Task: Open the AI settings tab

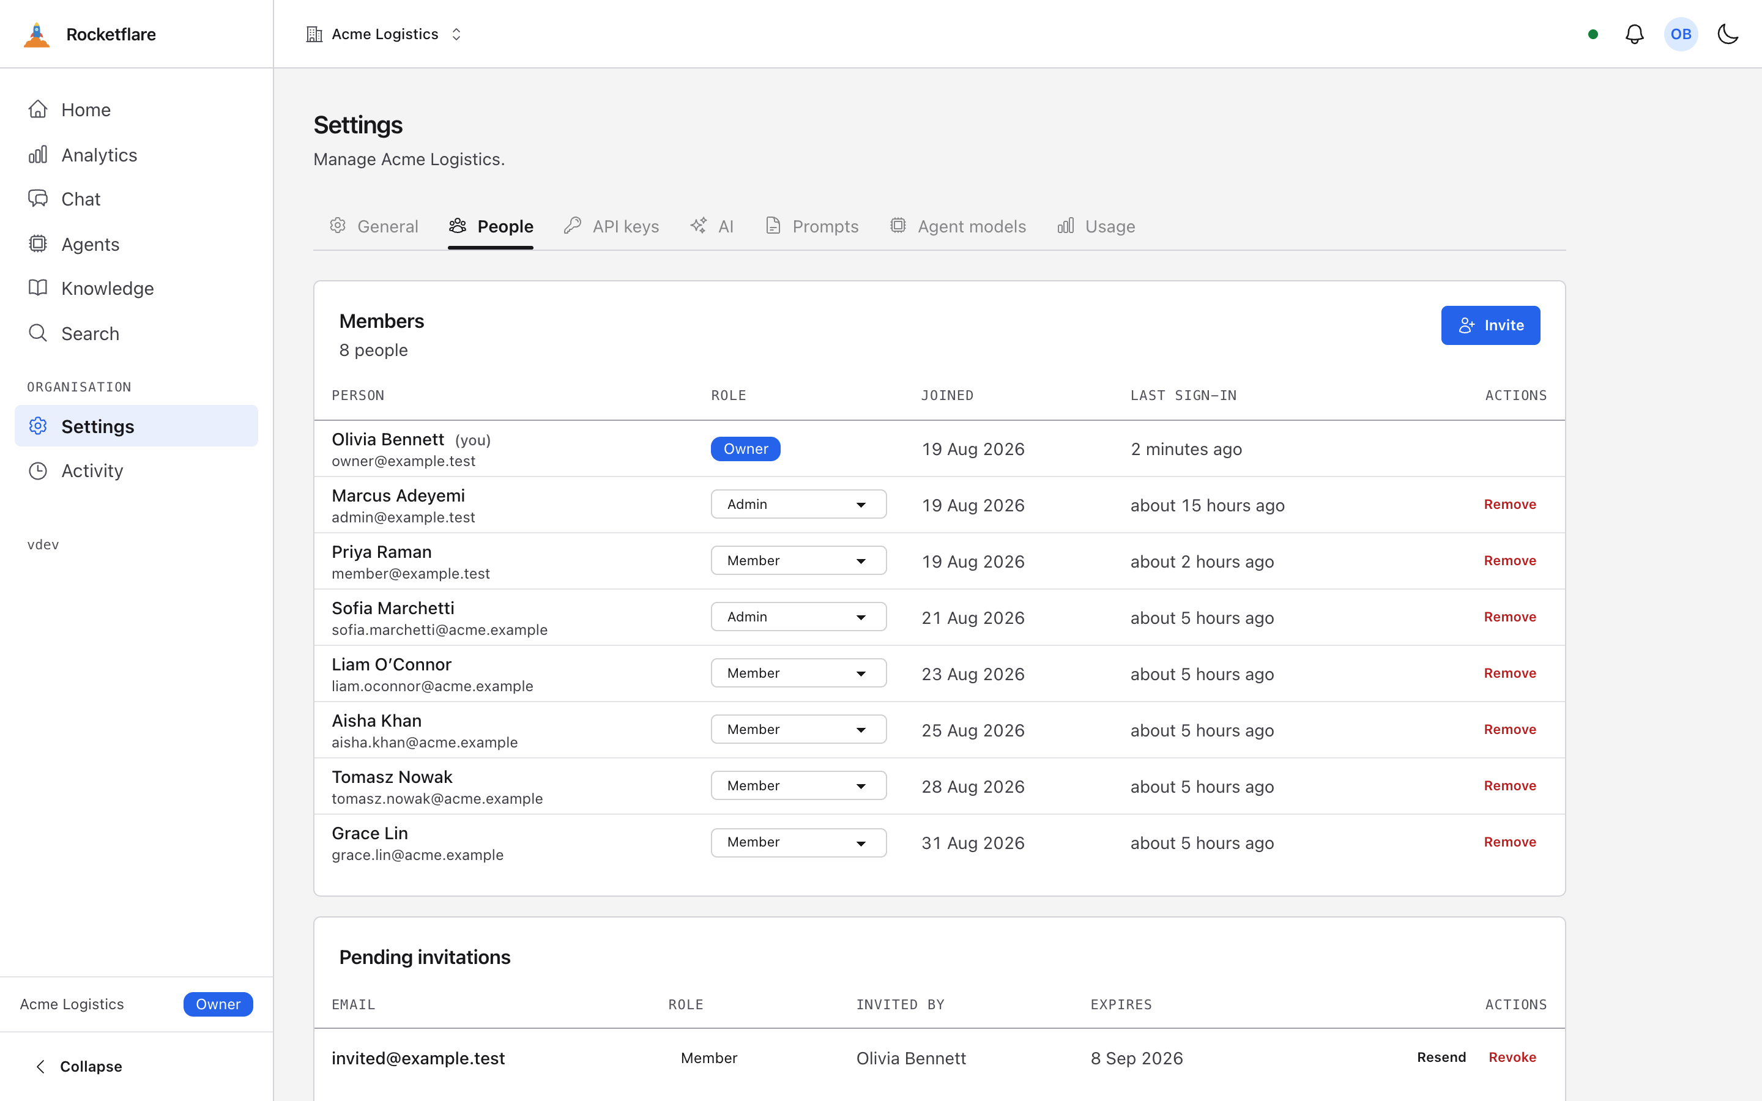Action: click(x=712, y=226)
